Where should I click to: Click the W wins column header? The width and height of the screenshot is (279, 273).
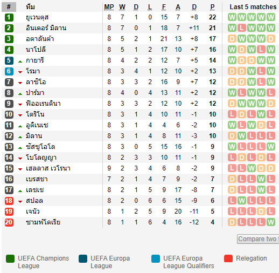(122, 7)
